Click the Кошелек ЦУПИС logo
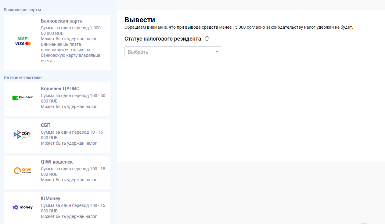 (23, 98)
